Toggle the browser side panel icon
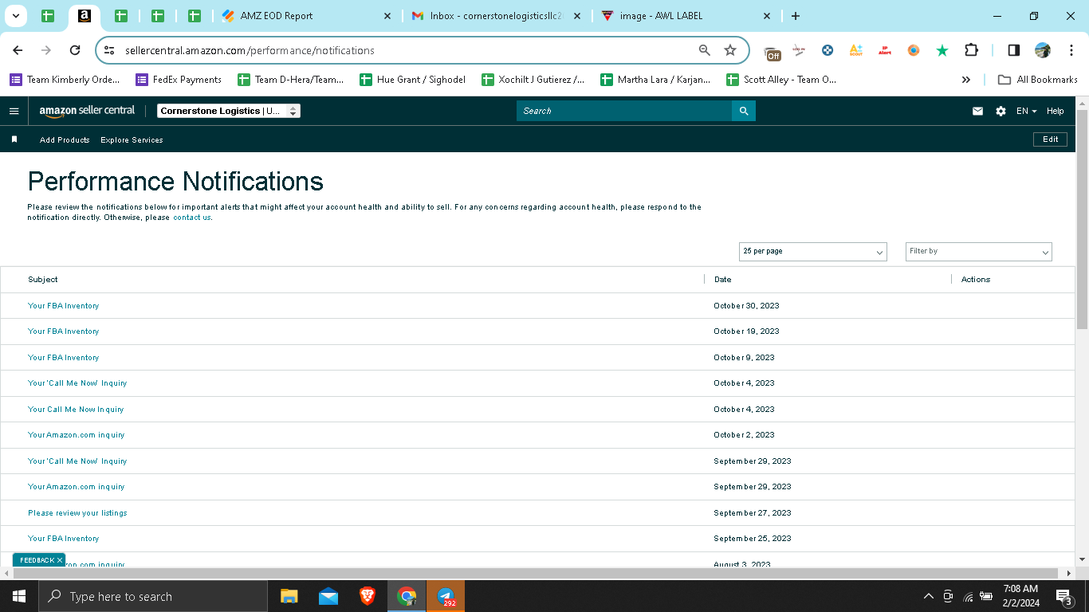 click(x=1014, y=50)
